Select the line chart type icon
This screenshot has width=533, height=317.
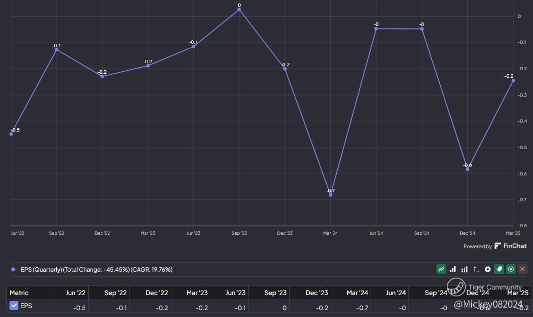point(441,269)
